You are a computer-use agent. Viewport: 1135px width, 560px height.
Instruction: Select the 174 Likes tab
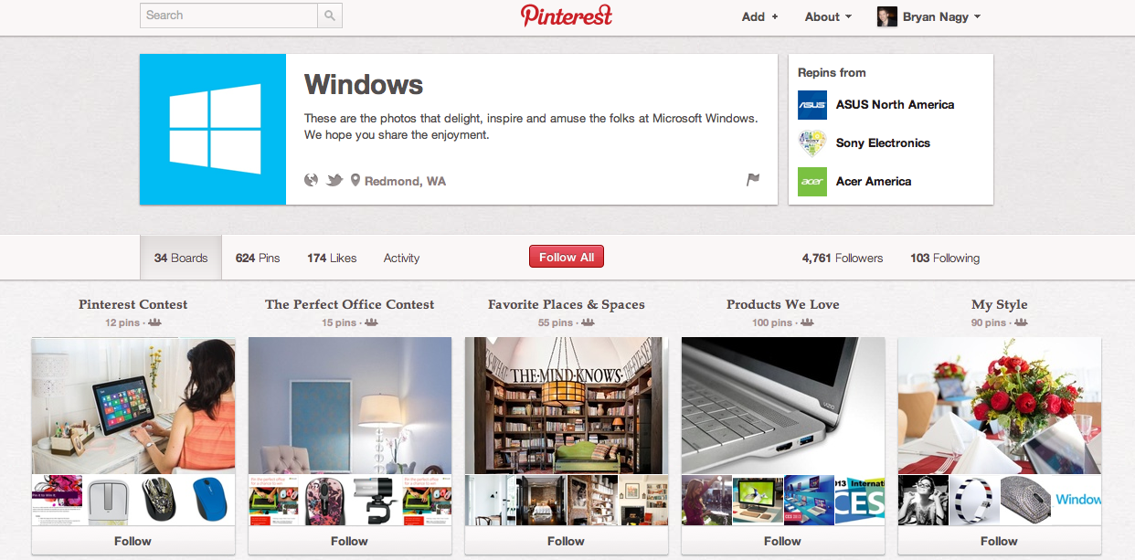coord(332,259)
